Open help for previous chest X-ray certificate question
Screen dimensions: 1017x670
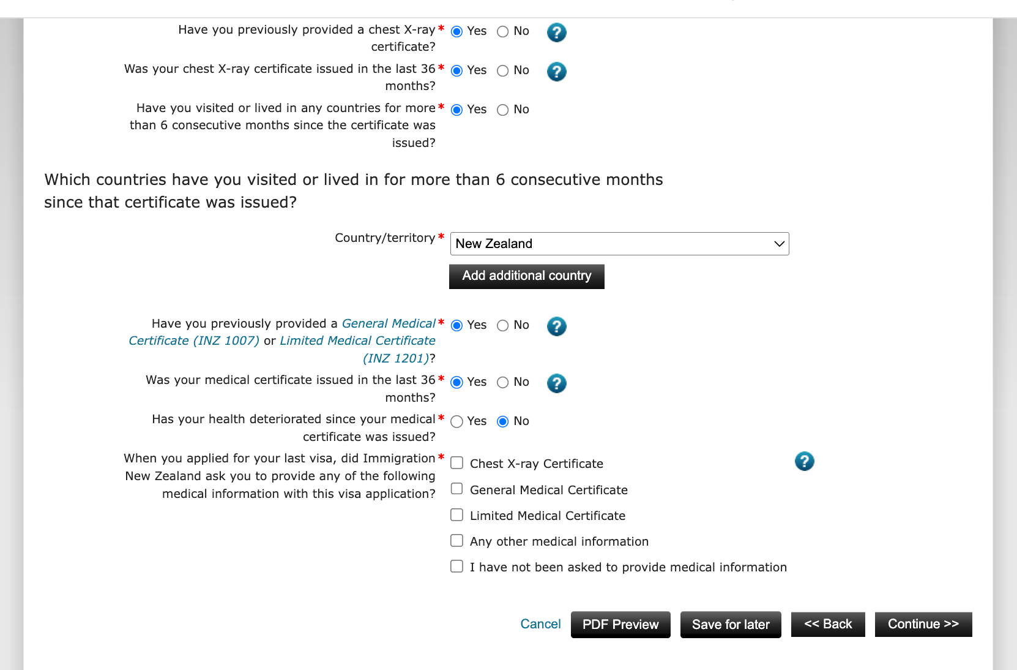[556, 32]
